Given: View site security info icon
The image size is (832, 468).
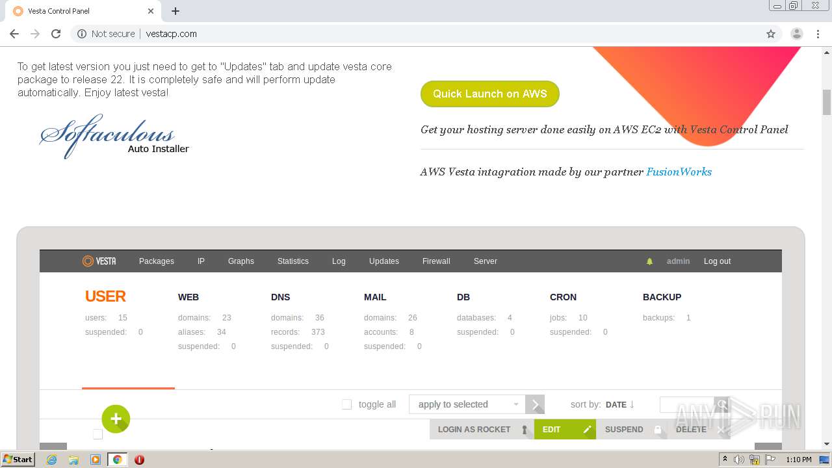Looking at the screenshot, I should 82,34.
